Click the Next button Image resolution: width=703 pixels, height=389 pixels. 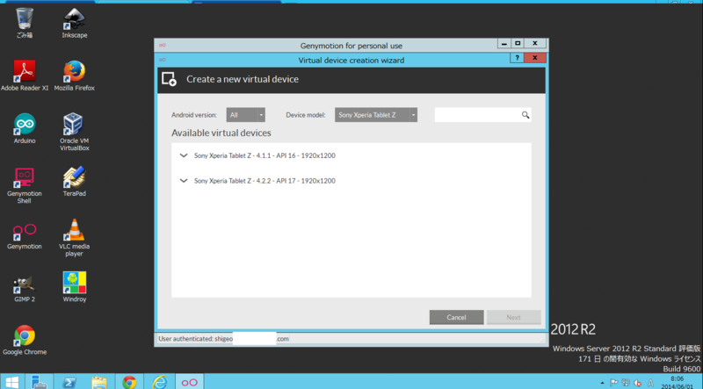(514, 317)
